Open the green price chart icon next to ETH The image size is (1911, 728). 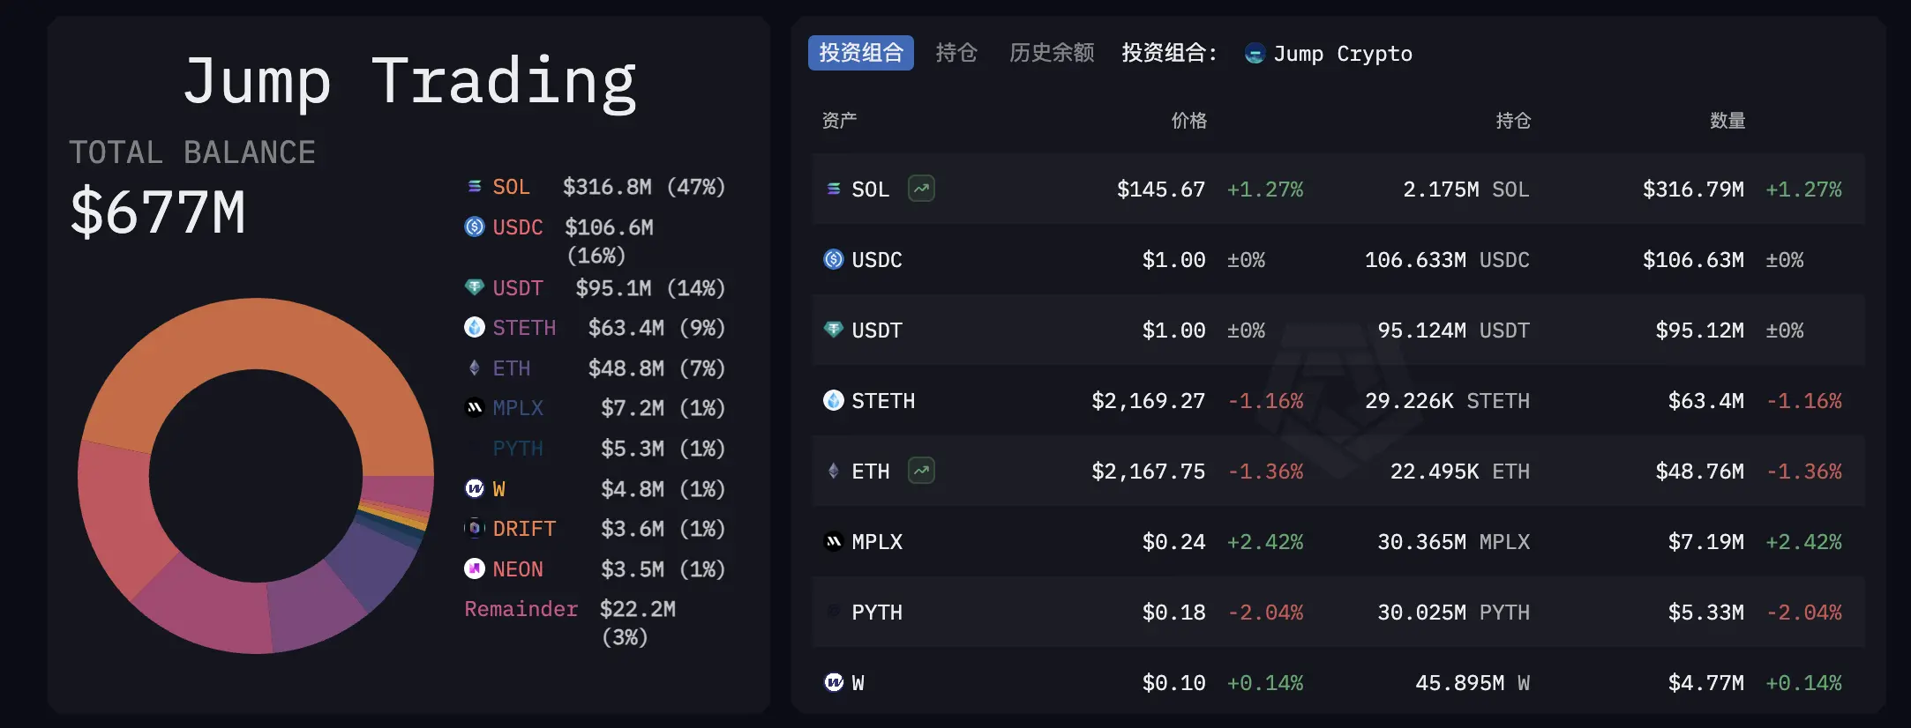coord(920,471)
